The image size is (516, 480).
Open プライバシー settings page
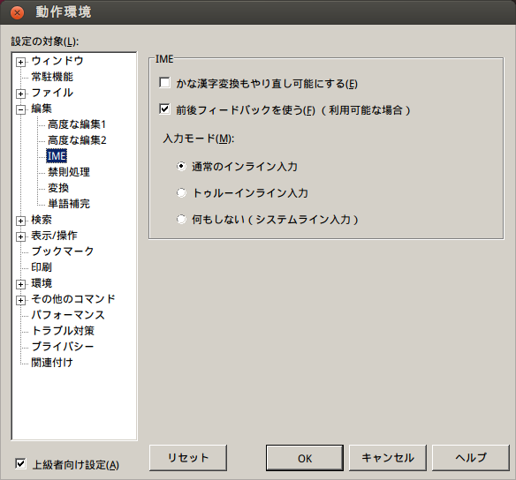(x=63, y=347)
